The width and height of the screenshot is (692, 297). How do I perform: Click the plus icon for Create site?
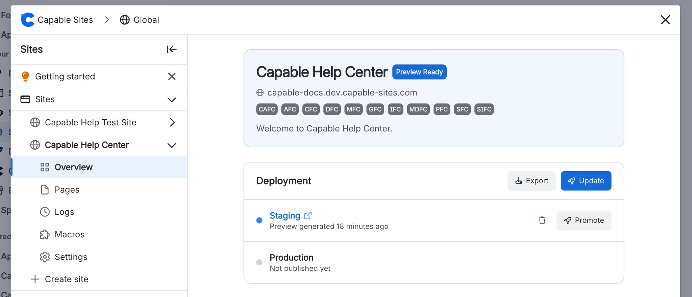(35, 279)
